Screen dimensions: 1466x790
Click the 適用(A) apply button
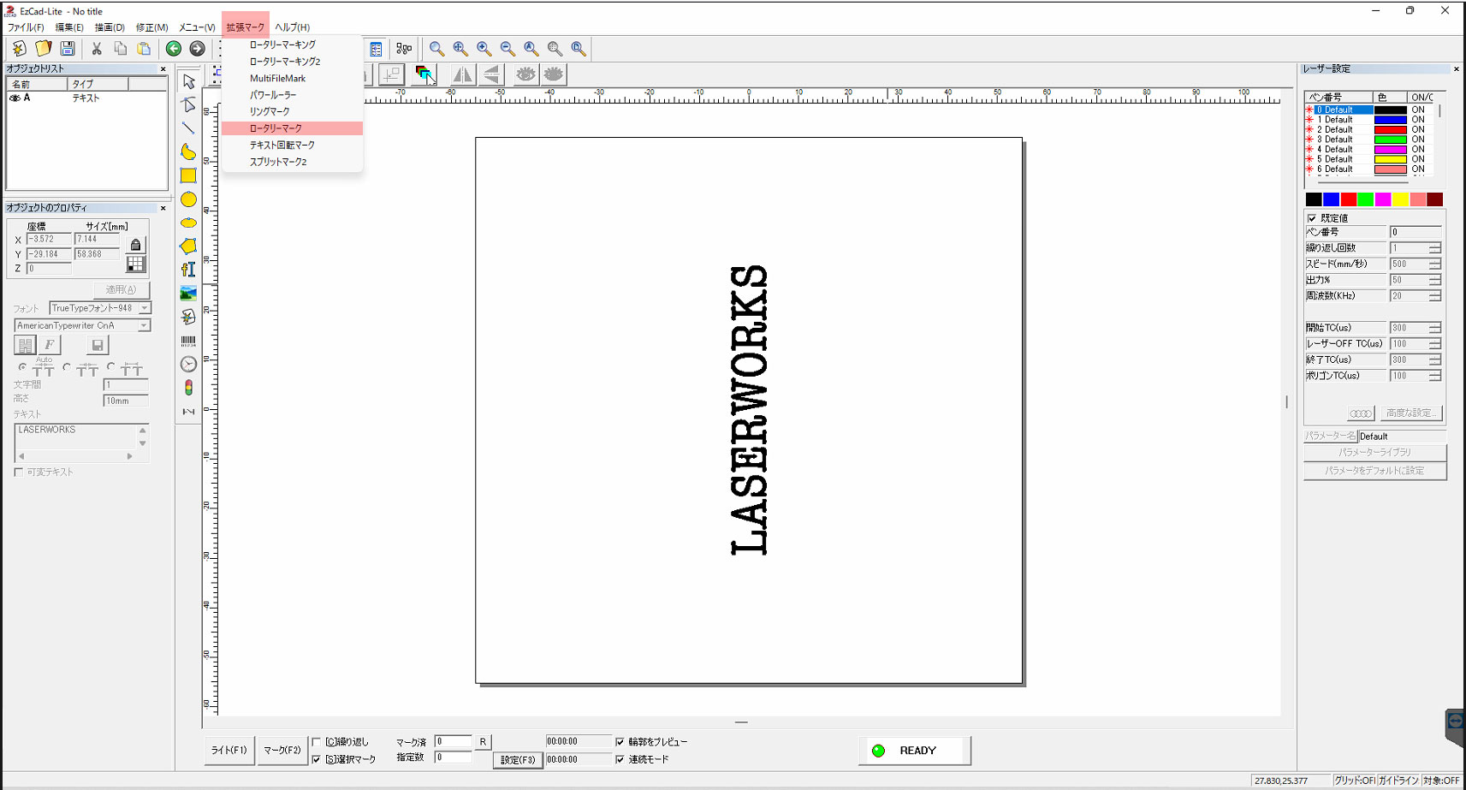tap(121, 290)
